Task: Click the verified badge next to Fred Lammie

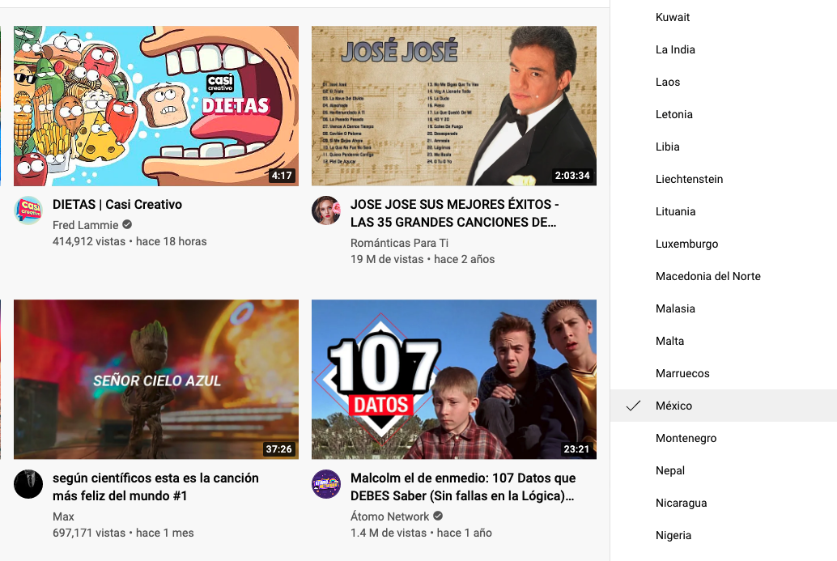Action: (x=127, y=225)
